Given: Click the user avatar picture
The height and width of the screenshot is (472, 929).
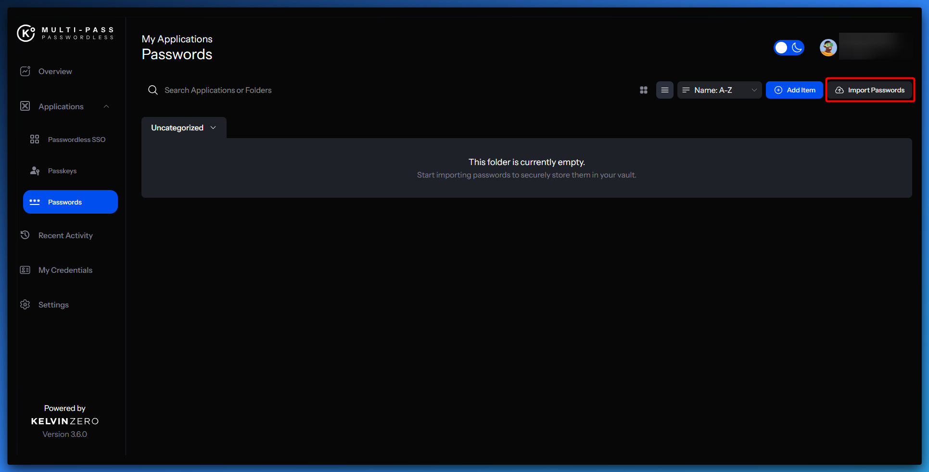Looking at the screenshot, I should (x=828, y=48).
